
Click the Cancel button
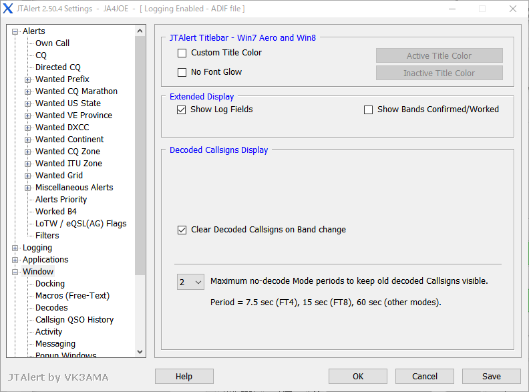(425, 376)
